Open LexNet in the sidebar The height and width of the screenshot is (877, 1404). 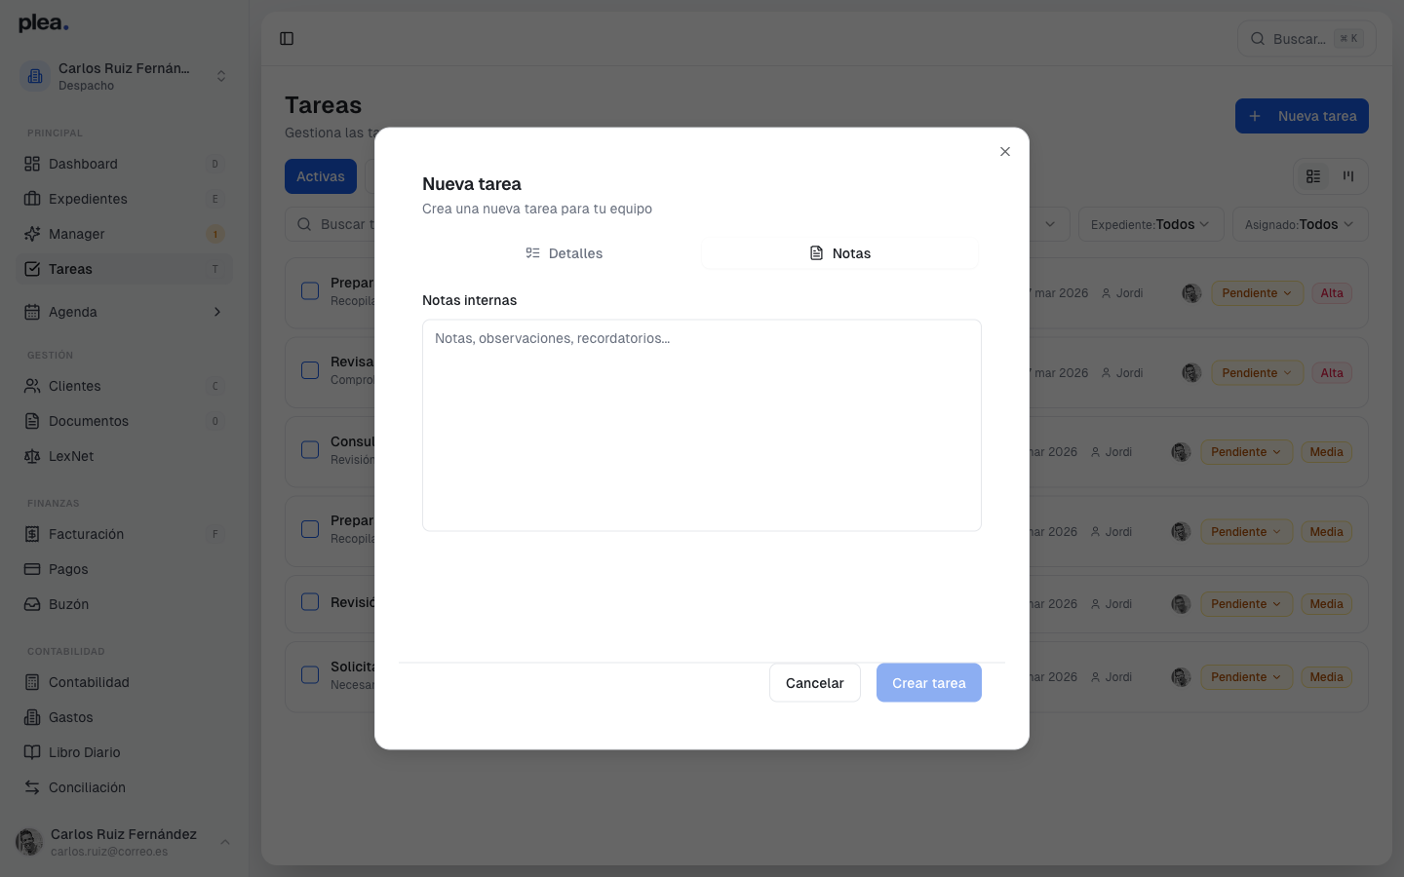[x=124, y=456]
